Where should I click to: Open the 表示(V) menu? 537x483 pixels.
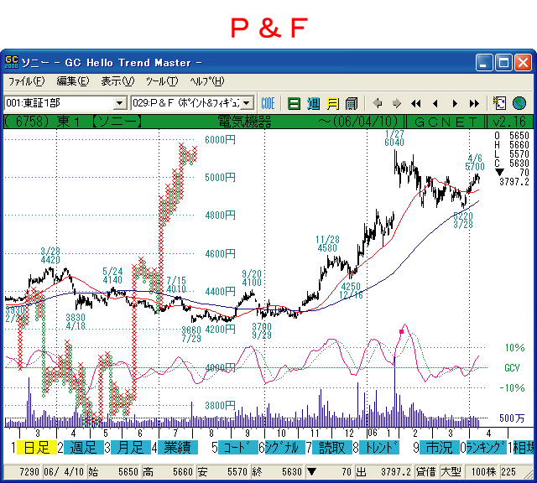point(117,81)
